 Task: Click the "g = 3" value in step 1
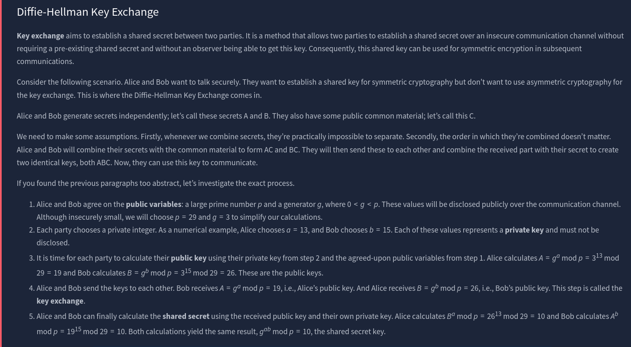pos(221,217)
